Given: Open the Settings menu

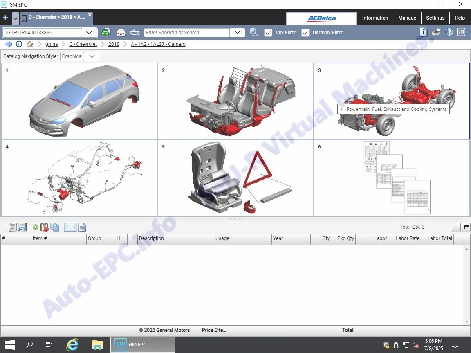Looking at the screenshot, I should point(435,18).
